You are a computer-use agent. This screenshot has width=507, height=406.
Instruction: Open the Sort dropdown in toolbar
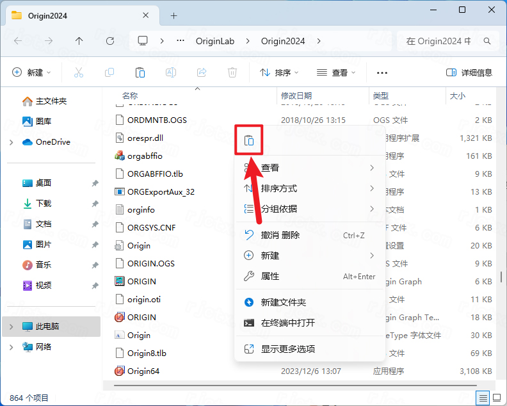tap(279, 72)
